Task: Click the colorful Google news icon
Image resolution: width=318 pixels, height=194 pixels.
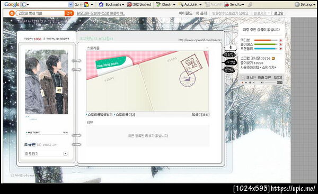Action: click(x=86, y=4)
